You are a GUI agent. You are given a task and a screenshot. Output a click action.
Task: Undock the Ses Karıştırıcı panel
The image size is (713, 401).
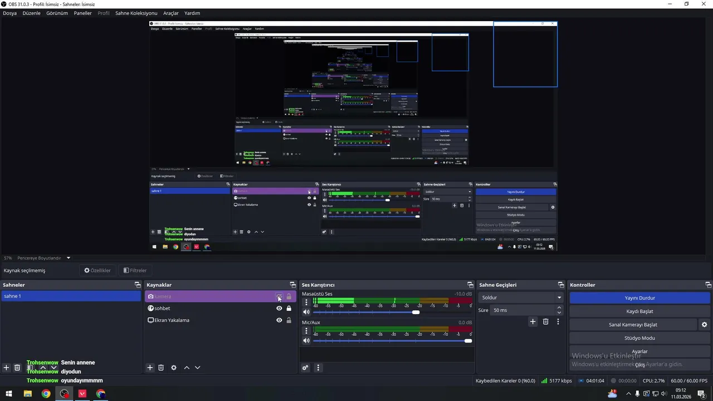pos(470,285)
